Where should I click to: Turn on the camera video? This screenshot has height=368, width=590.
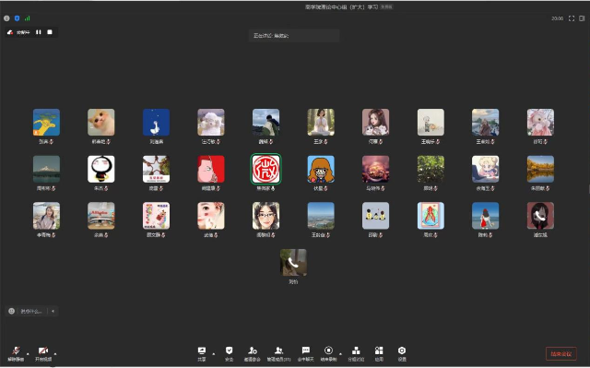43,353
